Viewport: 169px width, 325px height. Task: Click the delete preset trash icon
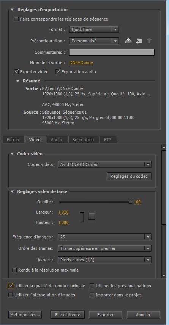coord(150,41)
